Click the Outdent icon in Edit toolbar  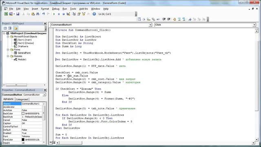coord(168,19)
